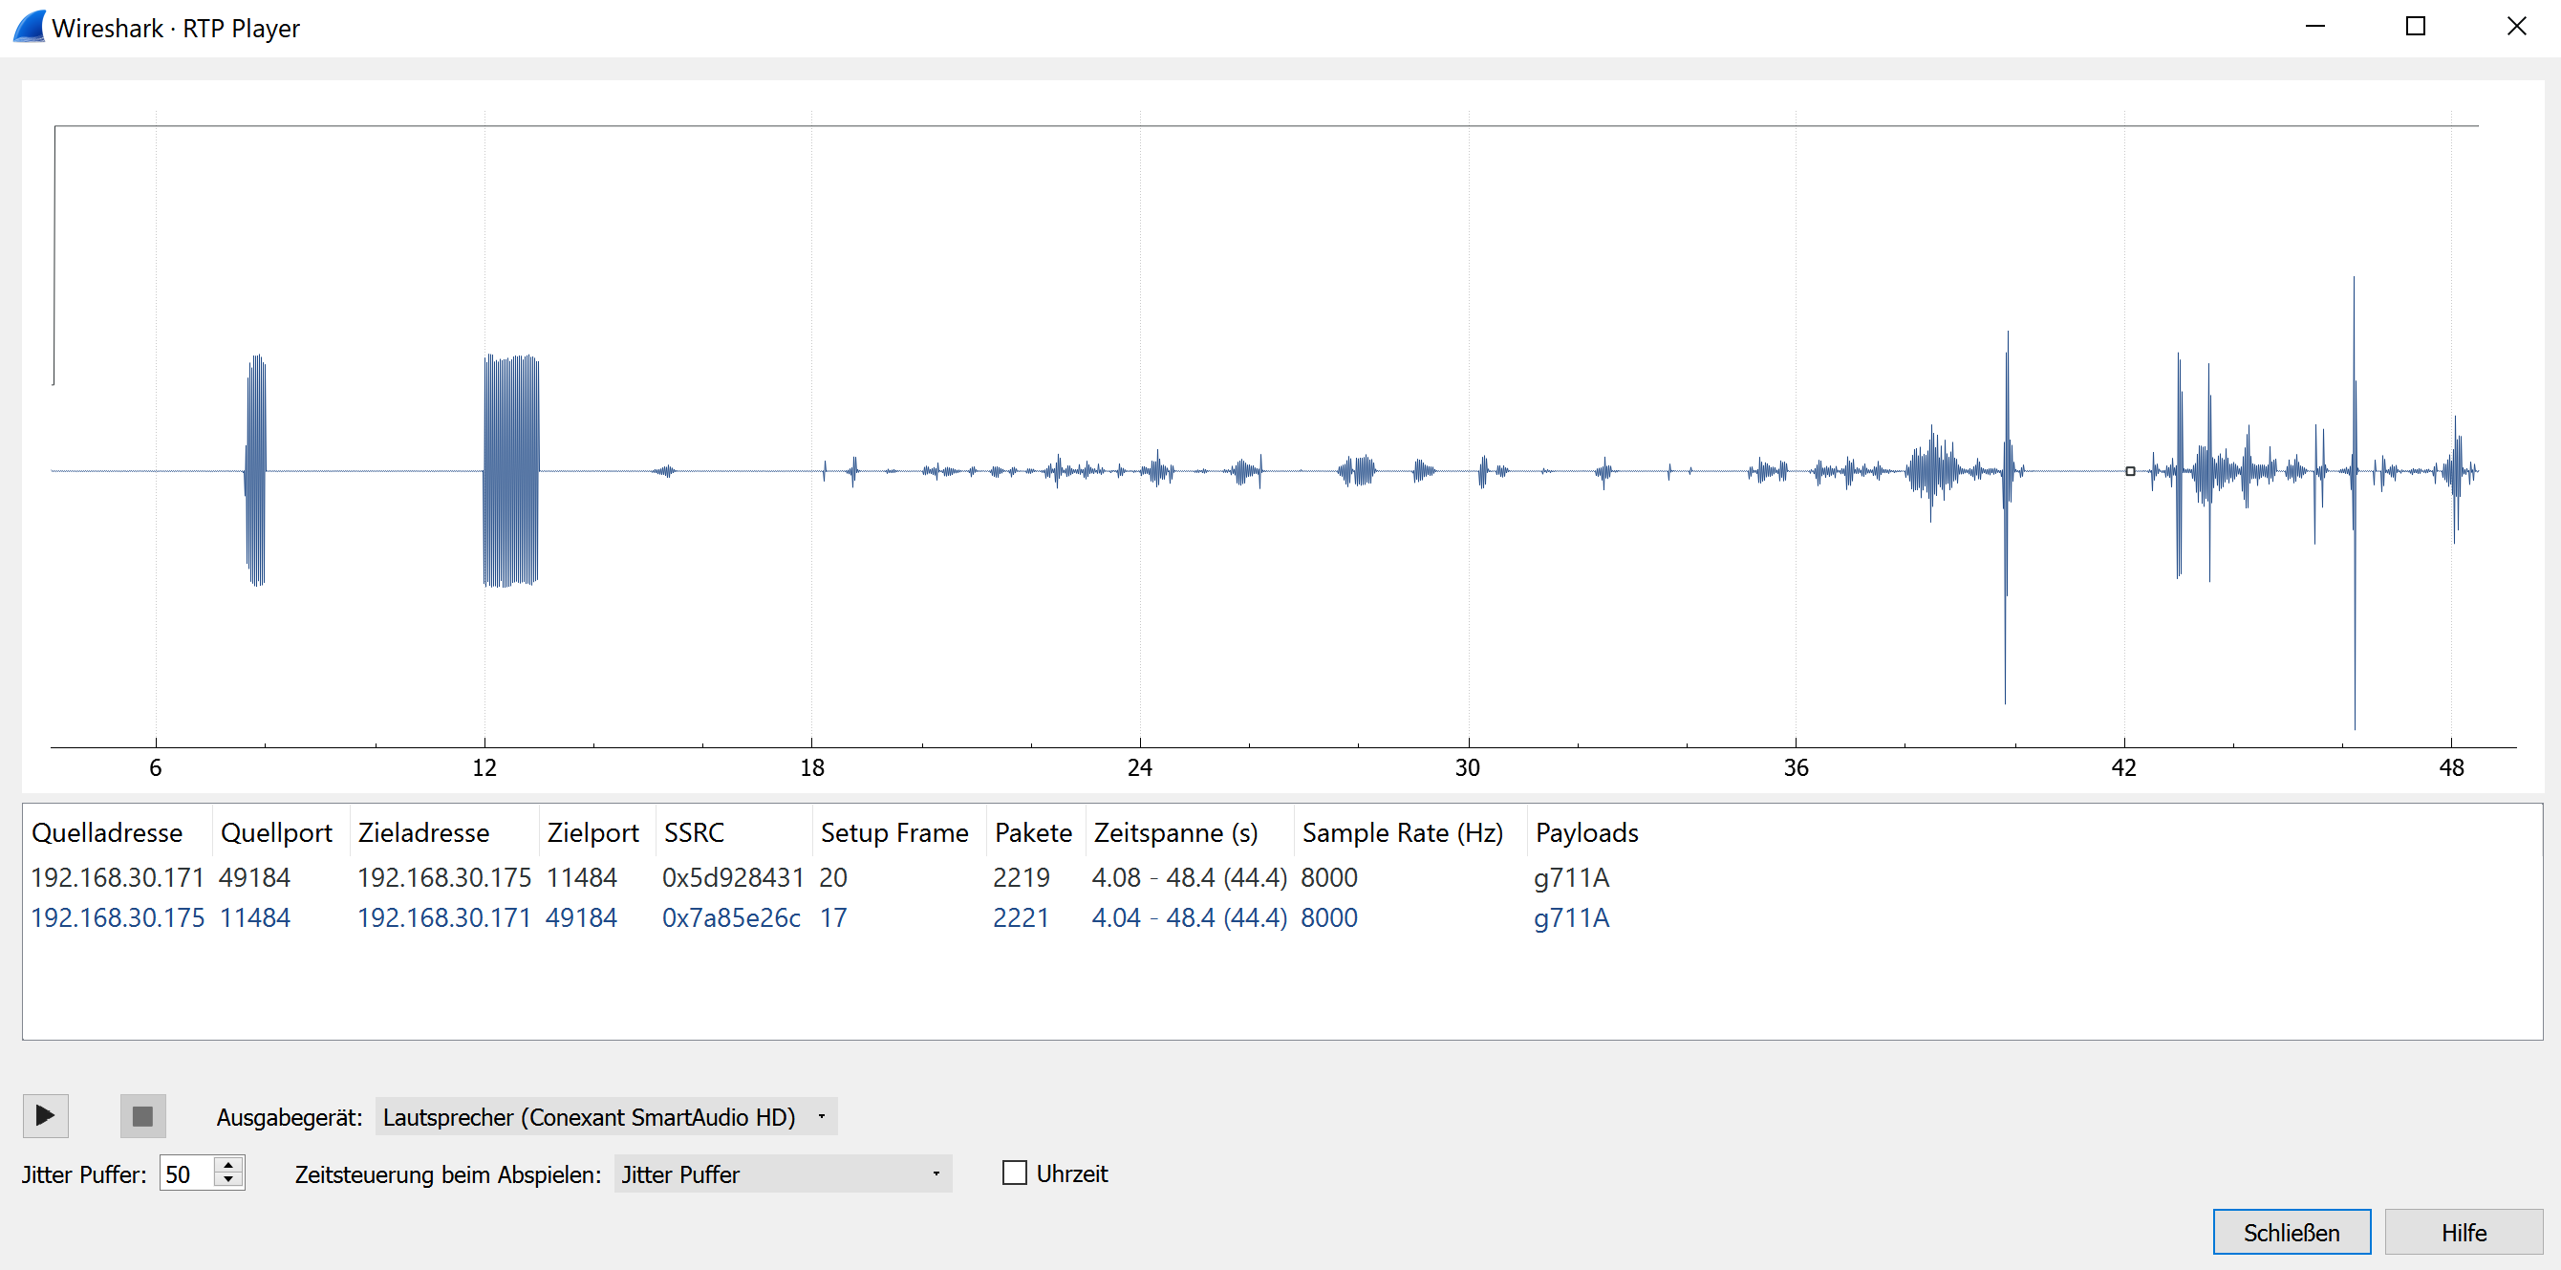Click Setup Frame value 17

pos(833,917)
